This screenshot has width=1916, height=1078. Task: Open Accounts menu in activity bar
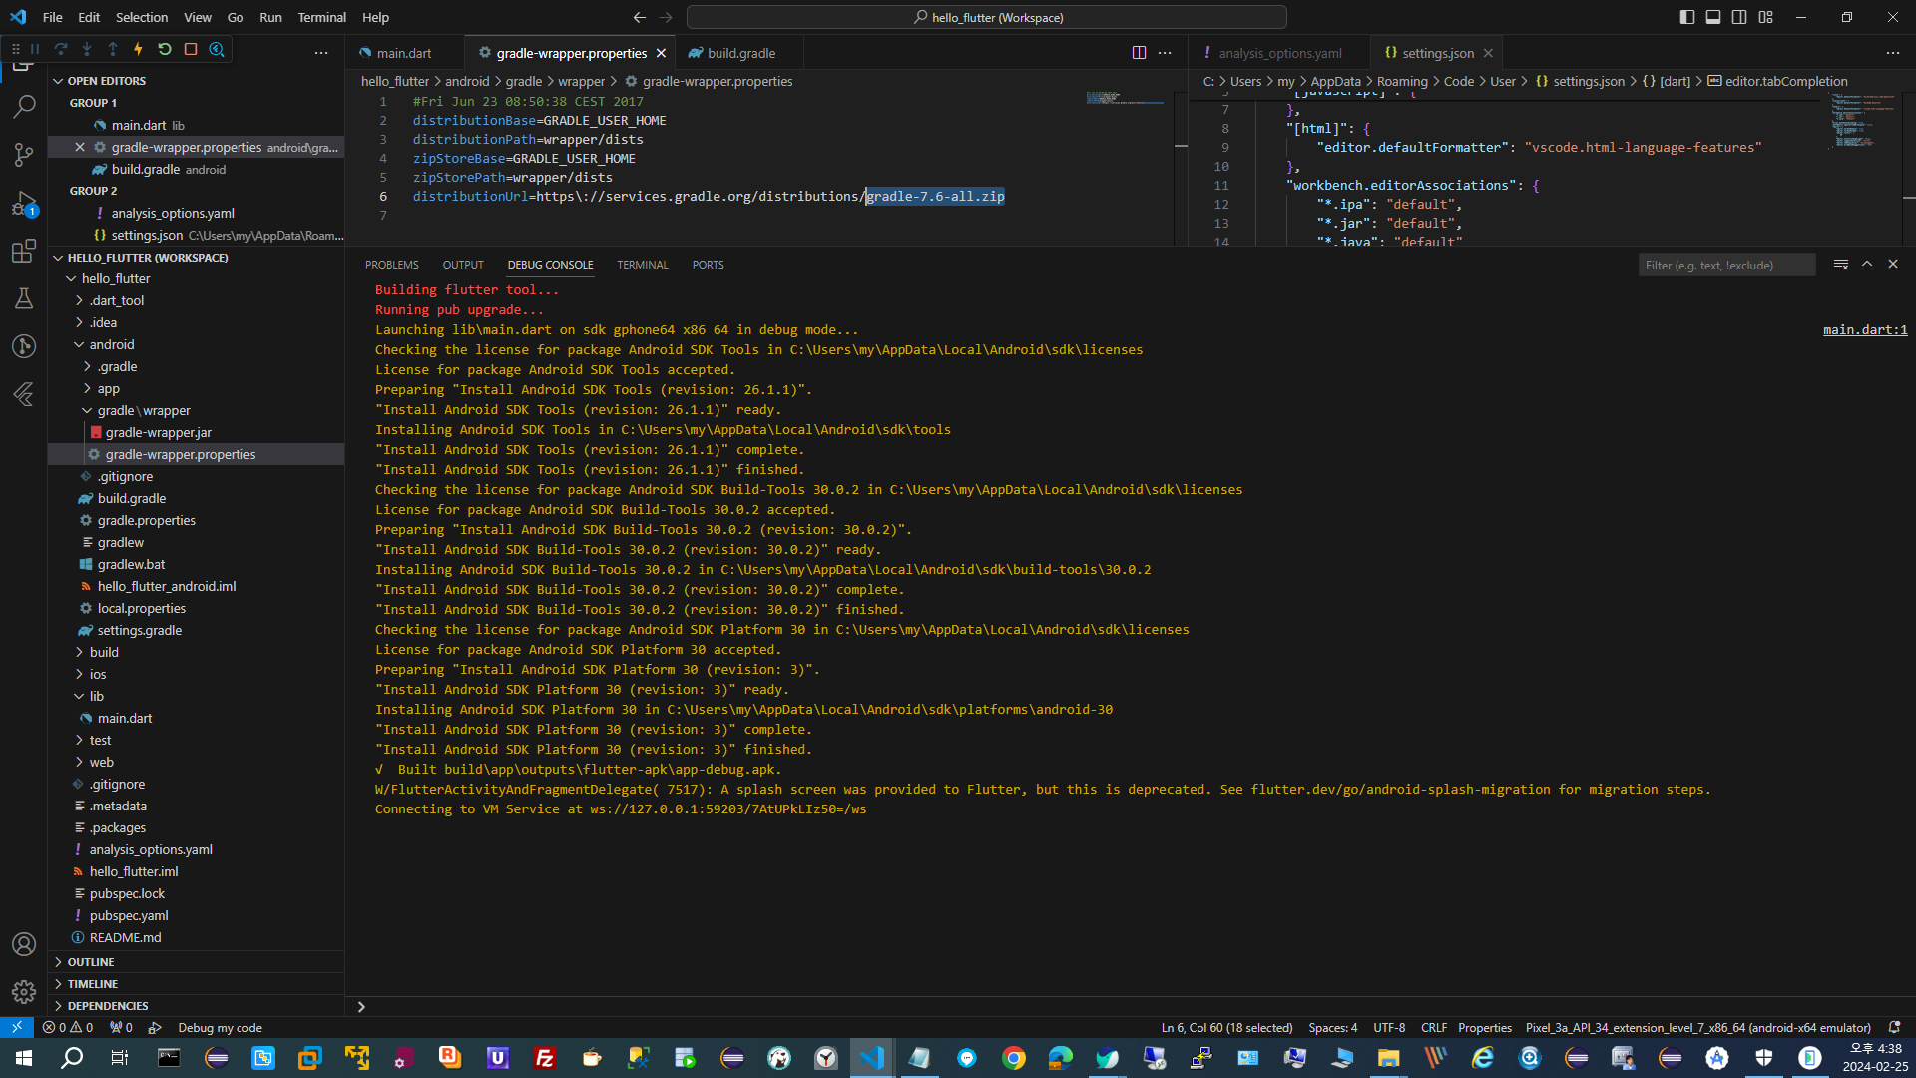tap(24, 944)
